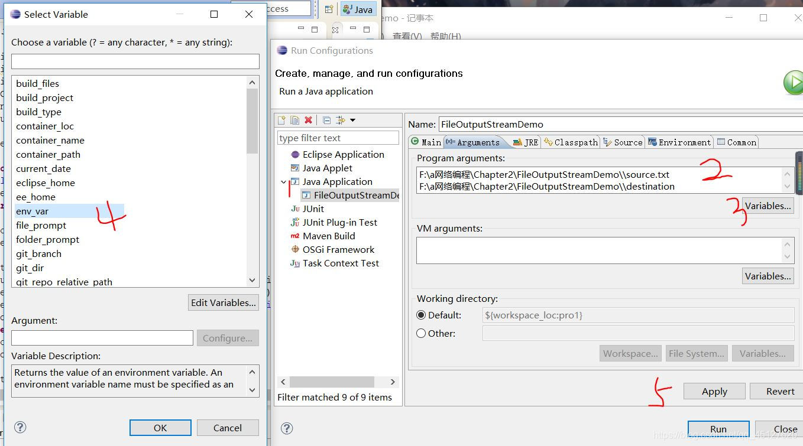
Task: Duplicate the selected launch configuration
Action: point(295,119)
